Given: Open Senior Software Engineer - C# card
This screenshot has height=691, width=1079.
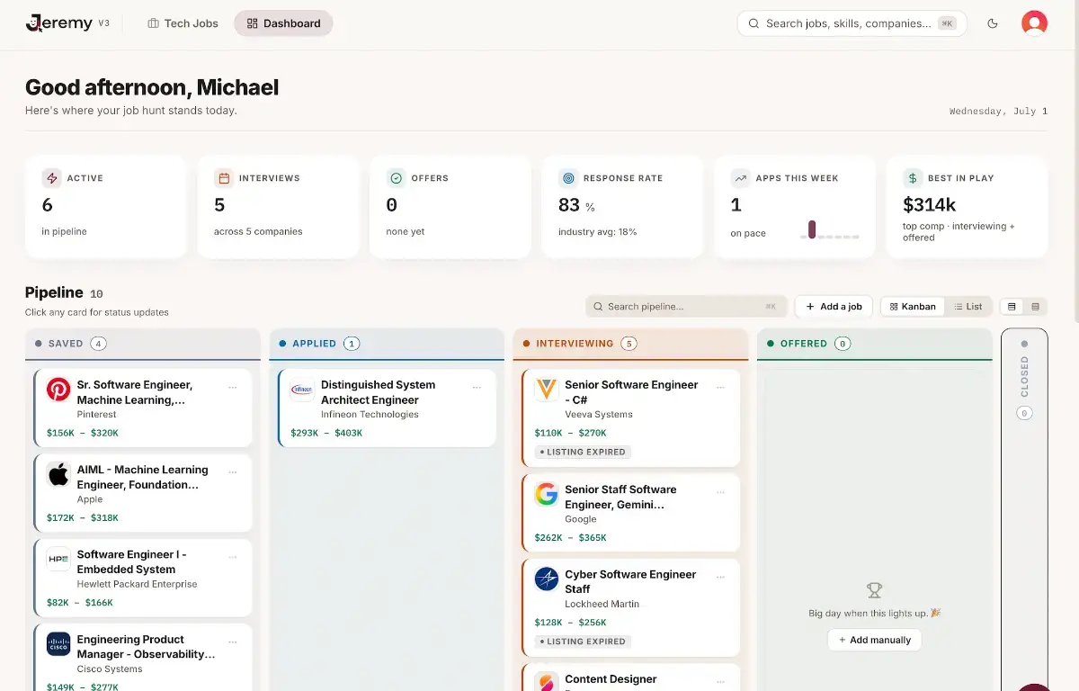Looking at the screenshot, I should pyautogui.click(x=630, y=417).
